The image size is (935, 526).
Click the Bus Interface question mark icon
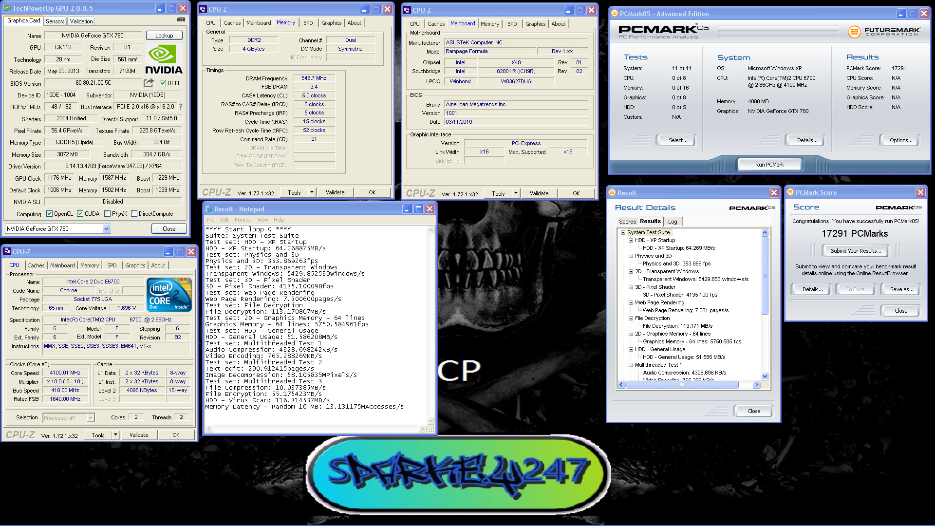pyautogui.click(x=181, y=106)
